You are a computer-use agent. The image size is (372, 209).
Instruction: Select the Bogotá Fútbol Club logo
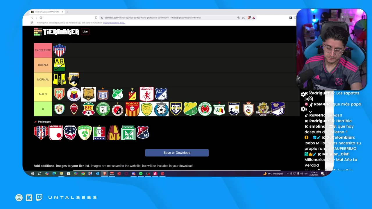(132, 109)
